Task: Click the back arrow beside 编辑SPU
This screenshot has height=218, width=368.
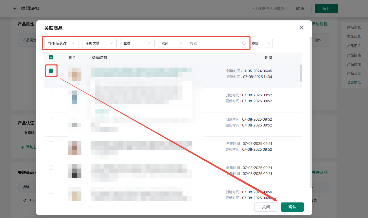Action: pos(15,9)
